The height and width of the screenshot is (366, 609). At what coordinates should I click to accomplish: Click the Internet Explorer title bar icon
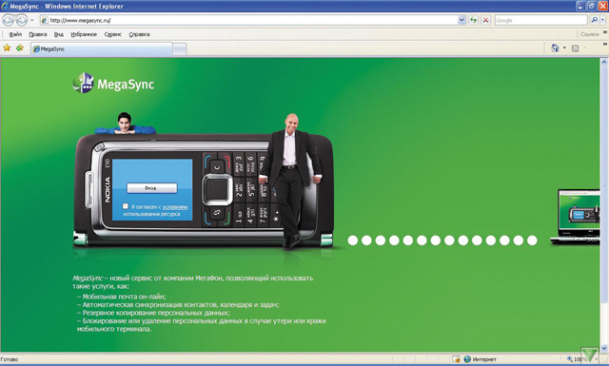[5, 6]
